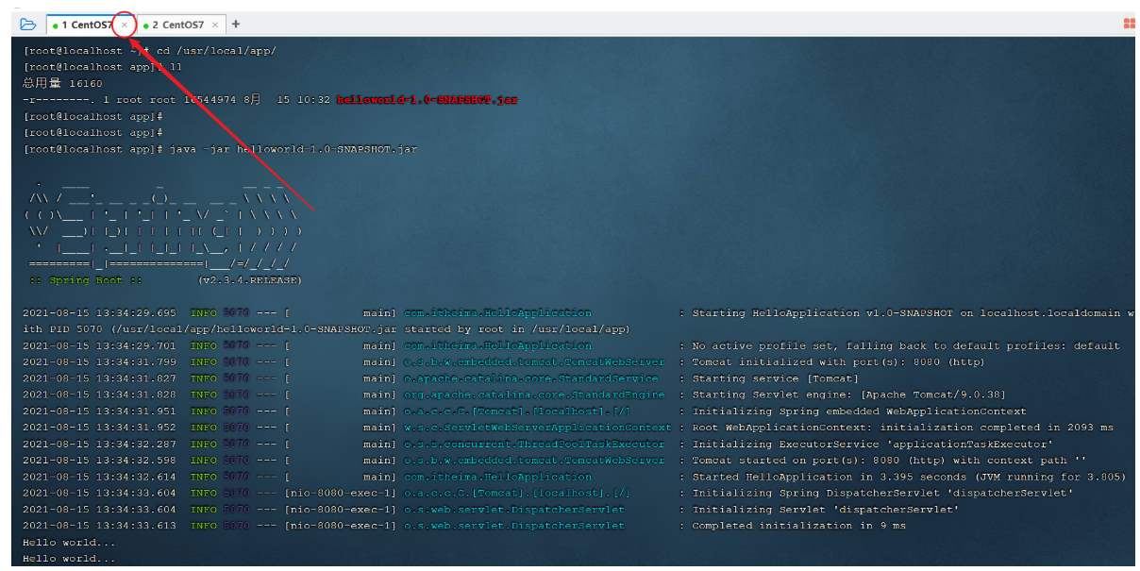Image resolution: width=1140 pixels, height=571 pixels.
Task: Click logger name o.s.s.concurrent.ThreadPoolTaskExecutor
Action: 534,444
